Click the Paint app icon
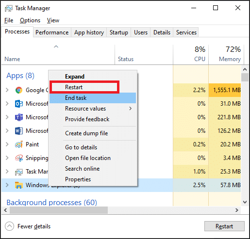Viewport: 250px width, 239px height. (x=19, y=144)
